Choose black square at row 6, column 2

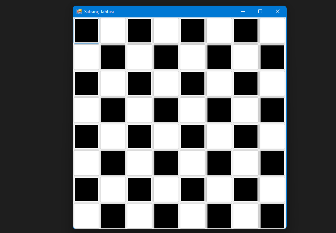(113, 163)
